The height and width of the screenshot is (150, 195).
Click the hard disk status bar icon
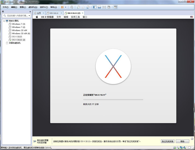[x=175, y=148]
